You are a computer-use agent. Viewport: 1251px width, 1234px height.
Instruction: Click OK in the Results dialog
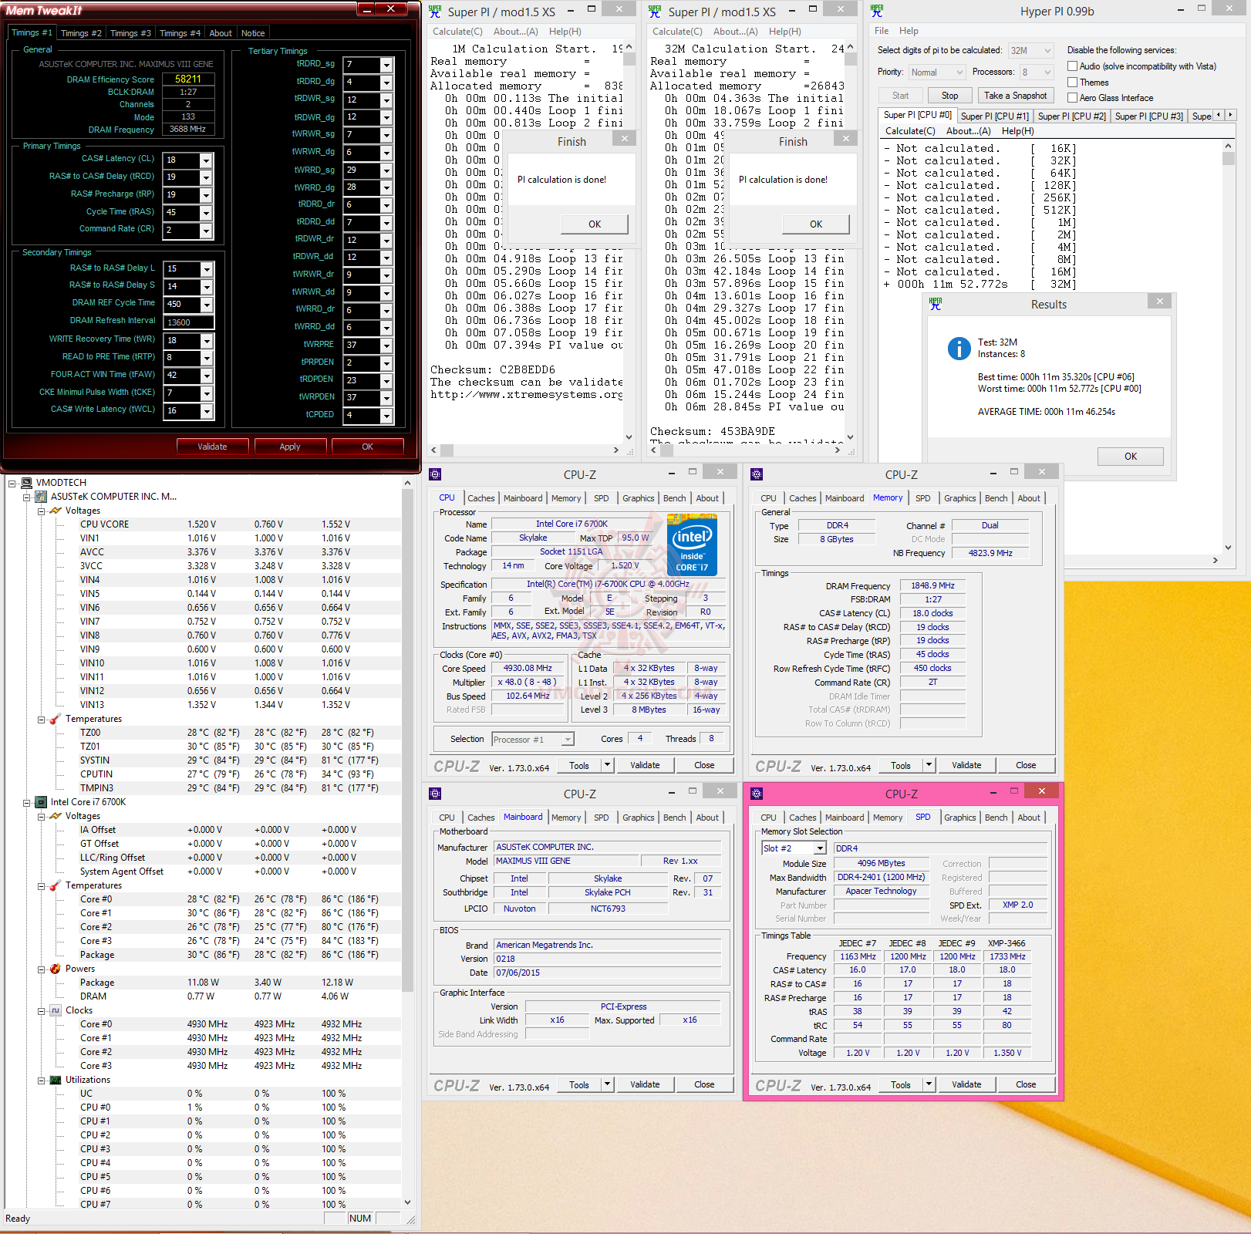point(1130,457)
